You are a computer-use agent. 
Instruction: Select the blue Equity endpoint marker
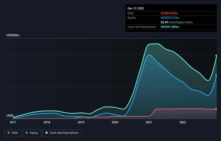coord(216,75)
